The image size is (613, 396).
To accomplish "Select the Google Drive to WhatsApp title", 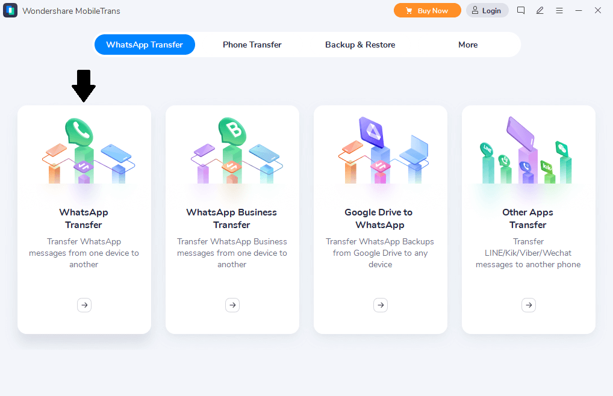I will click(379, 218).
